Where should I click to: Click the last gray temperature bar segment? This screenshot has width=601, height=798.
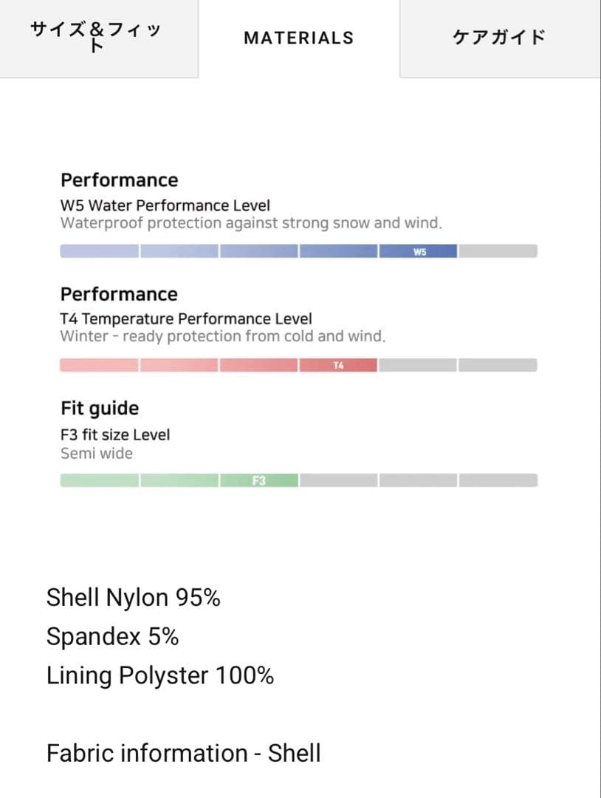[x=498, y=365]
